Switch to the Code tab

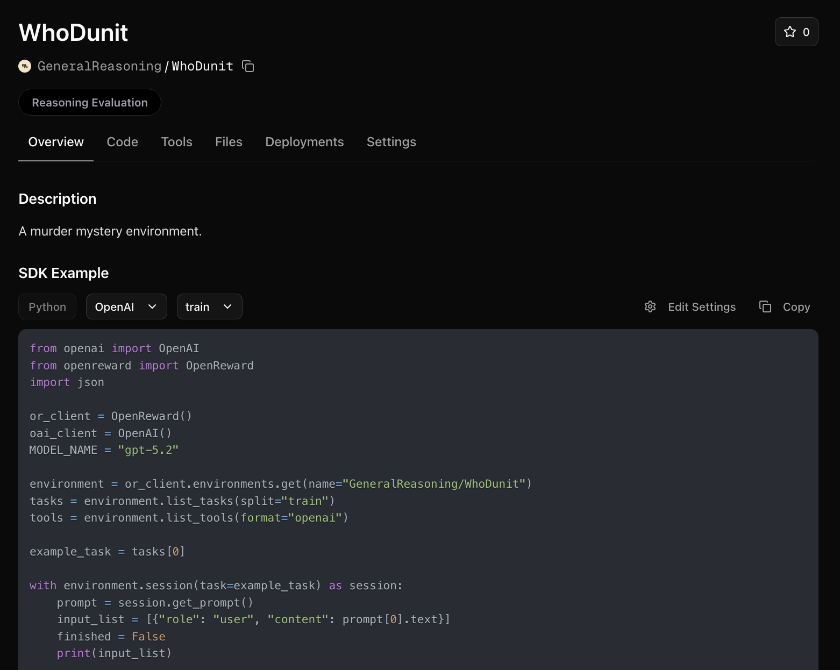click(123, 142)
